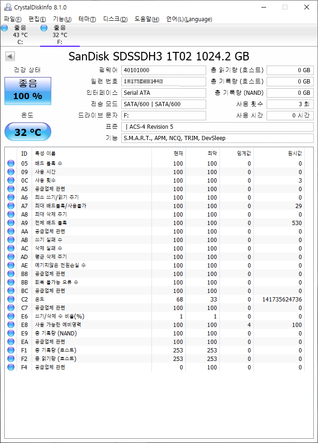Click status orb for ID 0C row
The height and width of the screenshot is (443, 318).
11,180
